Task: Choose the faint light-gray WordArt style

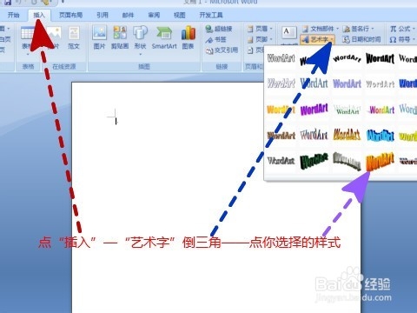Action: click(x=380, y=84)
